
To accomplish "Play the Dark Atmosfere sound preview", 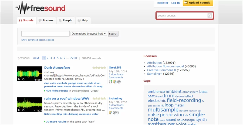I will 19,79.
